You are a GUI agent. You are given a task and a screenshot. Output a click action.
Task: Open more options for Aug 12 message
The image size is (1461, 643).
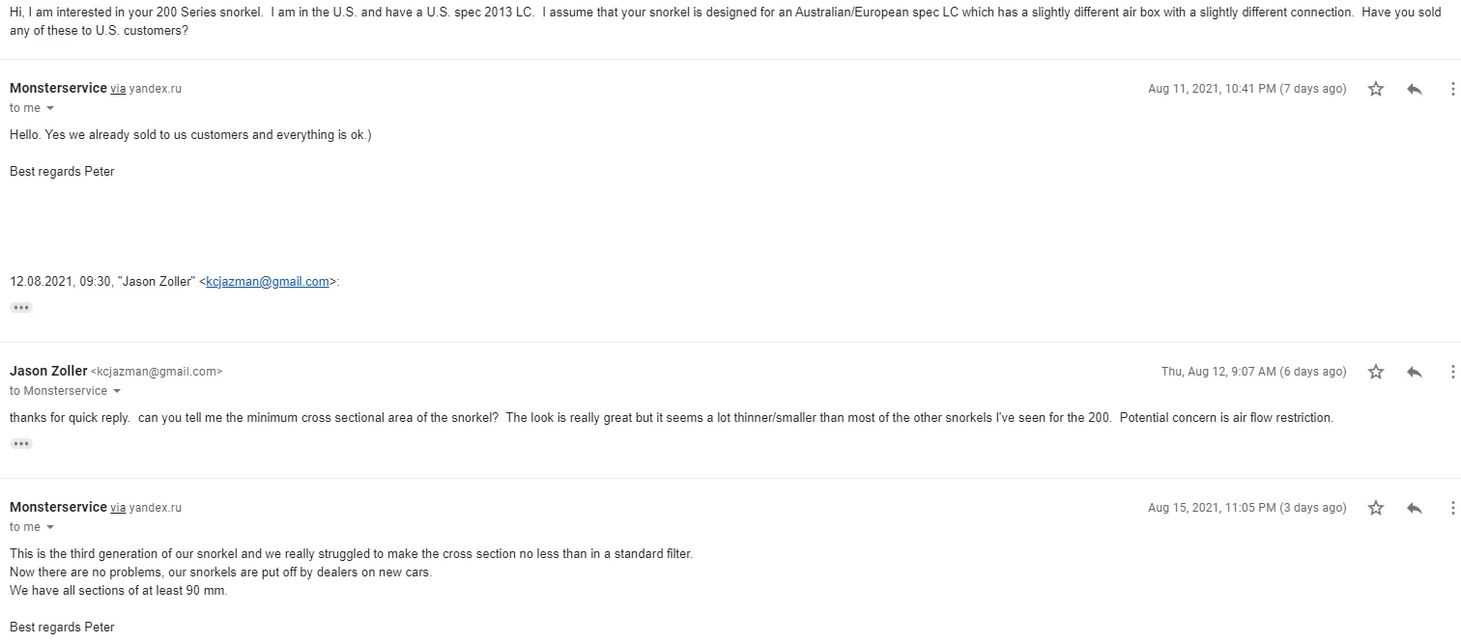1452,372
